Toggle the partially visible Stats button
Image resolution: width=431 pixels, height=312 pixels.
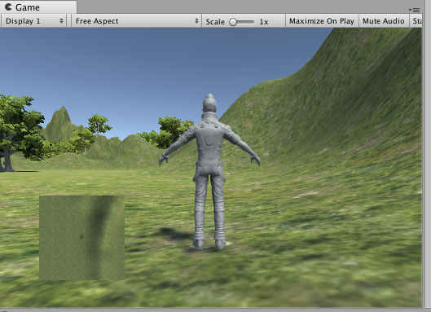point(416,21)
